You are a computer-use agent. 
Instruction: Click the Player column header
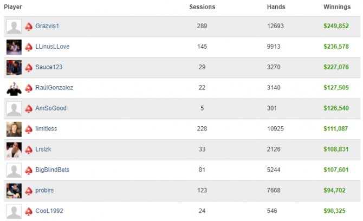point(13,7)
